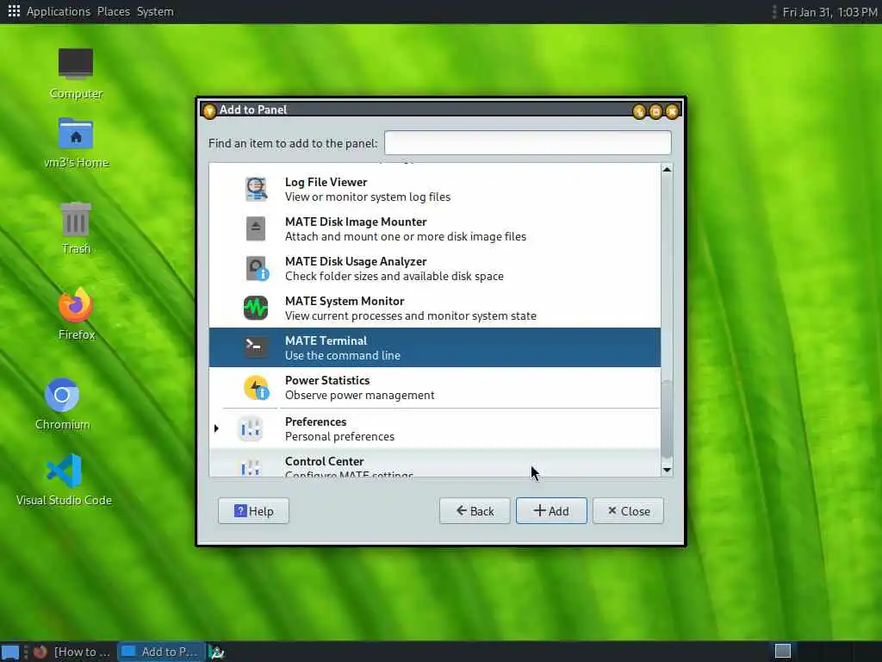882x662 pixels.
Task: Focus the Find an item search field
Action: coord(528,142)
